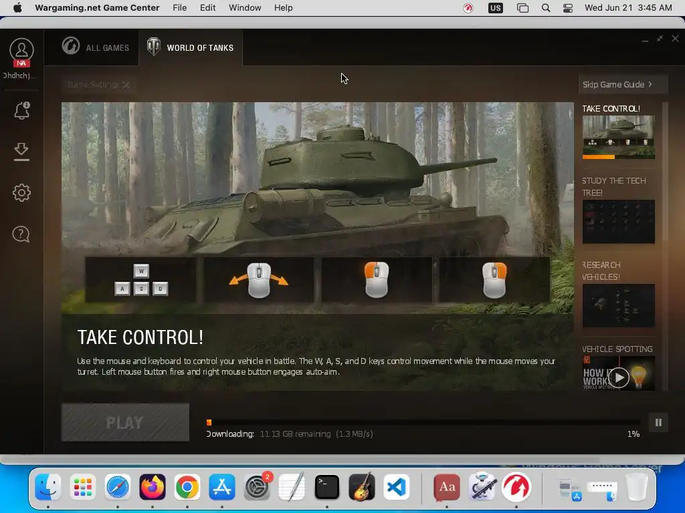Image resolution: width=685 pixels, height=513 pixels.
Task: Open App Store from the dock
Action: (222, 487)
